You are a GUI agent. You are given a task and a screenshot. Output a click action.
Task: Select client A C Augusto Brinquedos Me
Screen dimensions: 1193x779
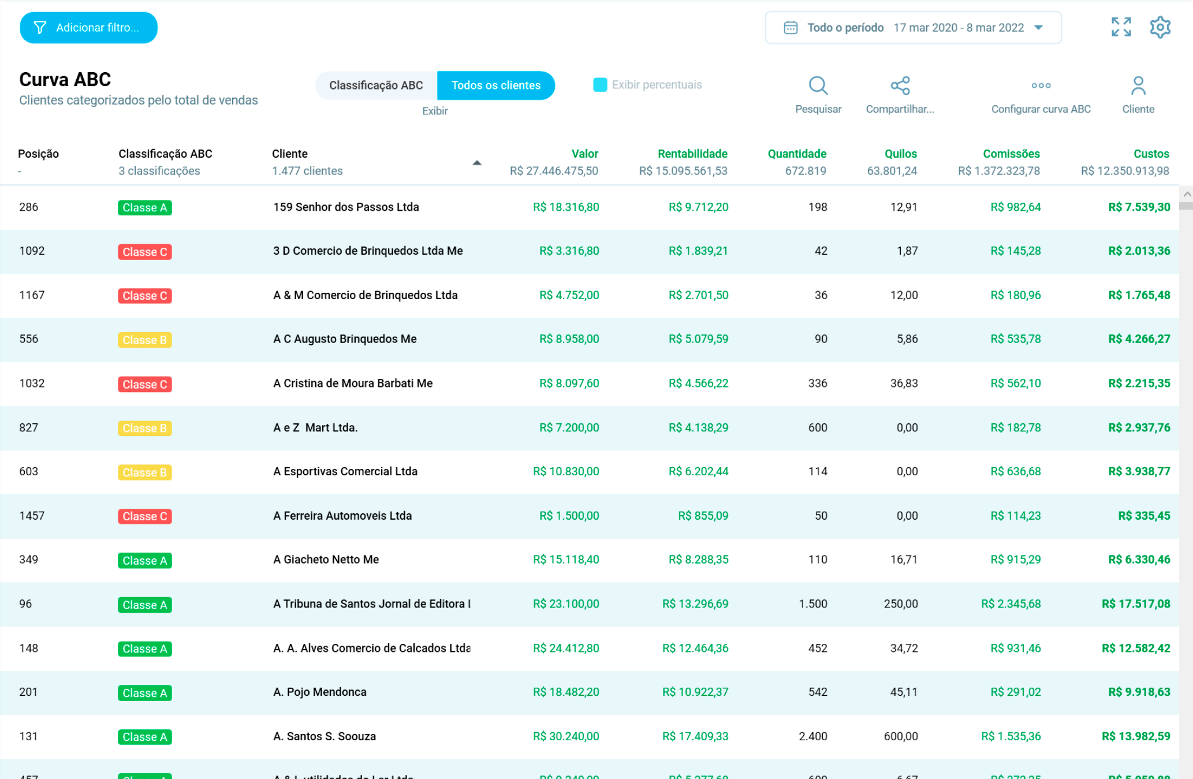tap(345, 339)
